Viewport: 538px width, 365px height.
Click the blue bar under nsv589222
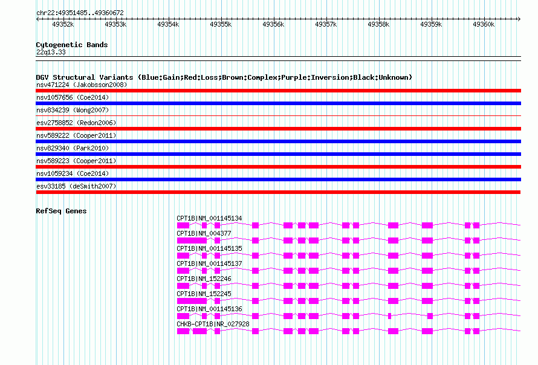[278, 141]
